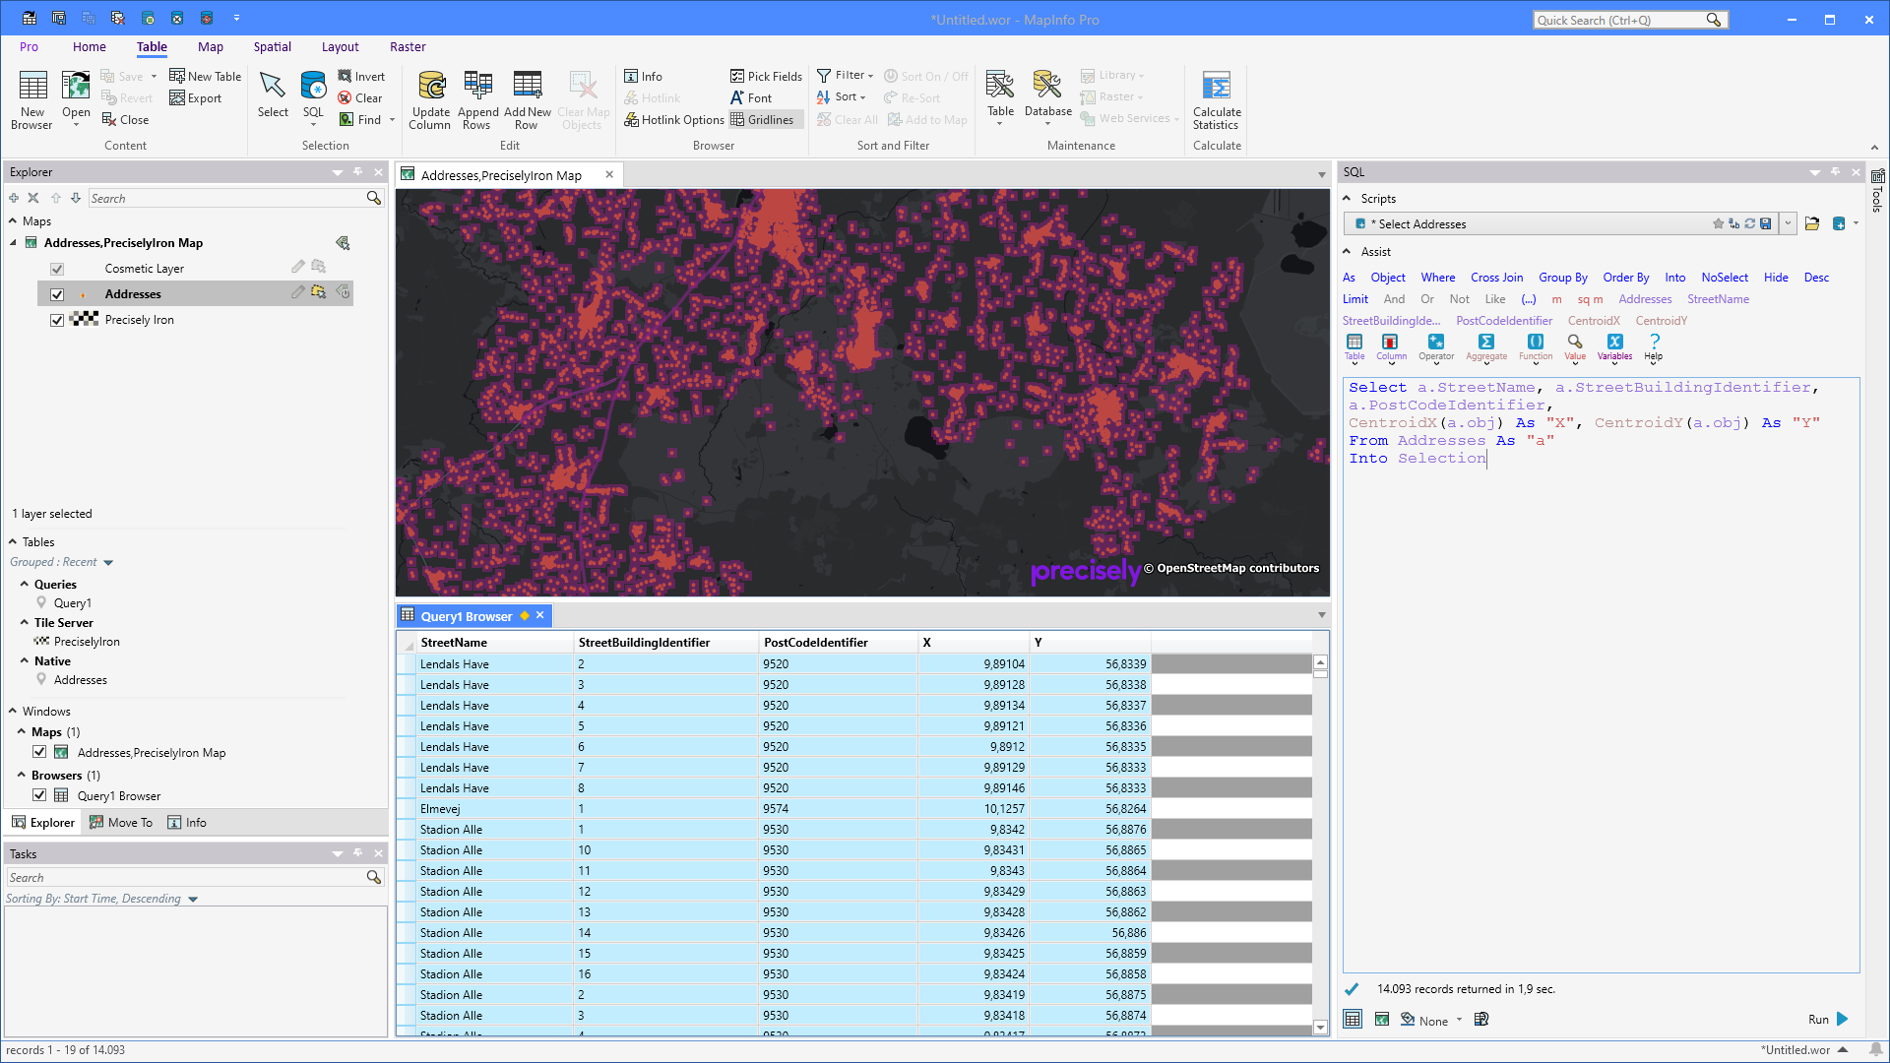The width and height of the screenshot is (1890, 1063).
Task: Open the Calculate Statistics tool
Action: (x=1217, y=96)
